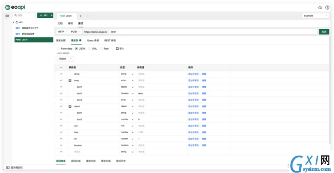
Task: Click 添加子字段 in the string row
Action: (x=193, y=74)
